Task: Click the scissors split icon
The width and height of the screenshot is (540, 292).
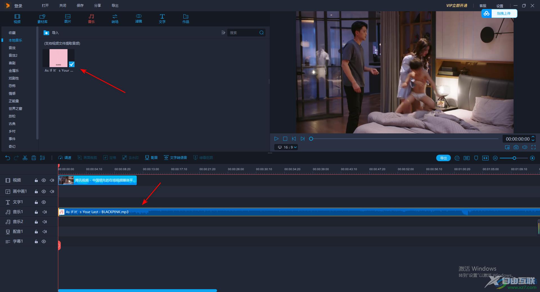Action: [25, 158]
